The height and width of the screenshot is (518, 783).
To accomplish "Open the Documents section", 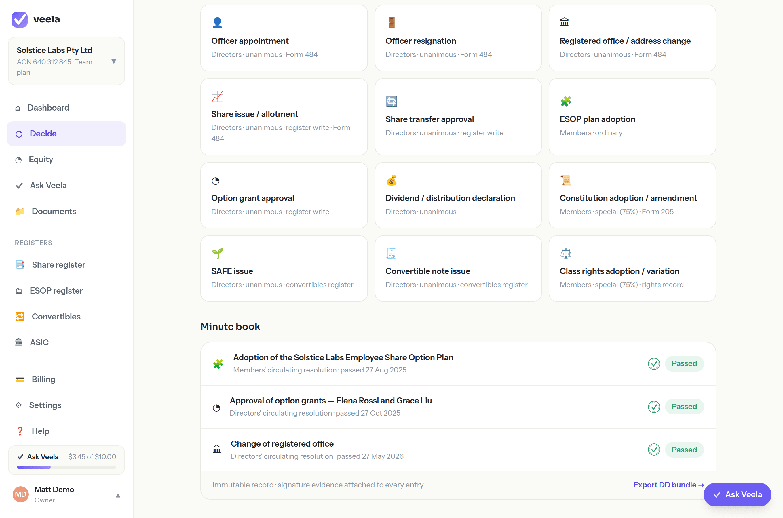I will click(66, 212).
